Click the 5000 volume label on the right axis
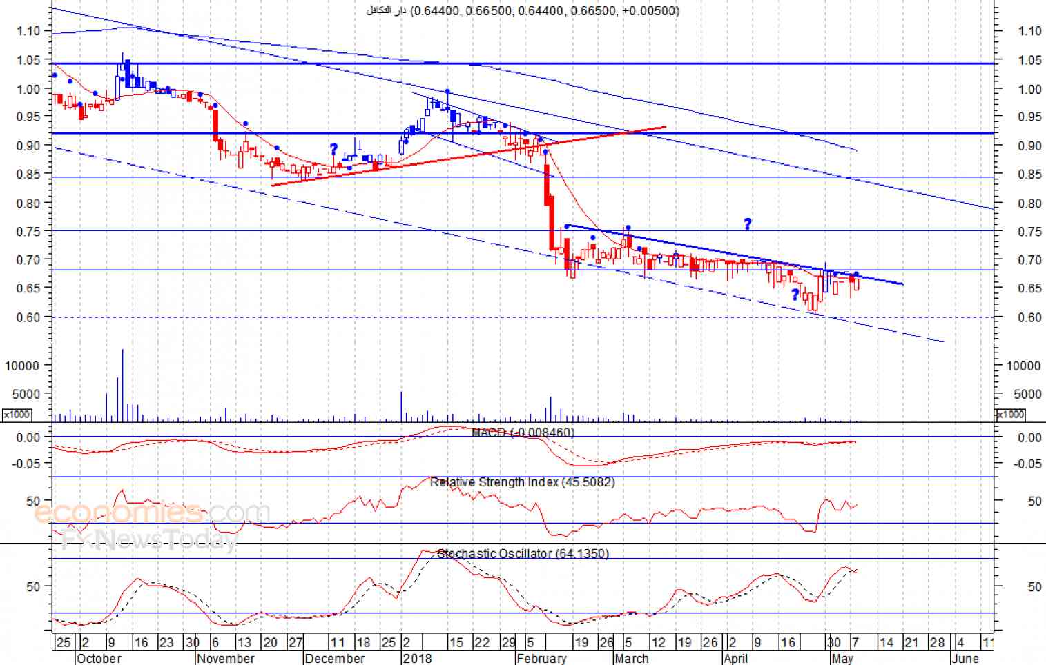This screenshot has height=665, width=1046. pos(1027,394)
